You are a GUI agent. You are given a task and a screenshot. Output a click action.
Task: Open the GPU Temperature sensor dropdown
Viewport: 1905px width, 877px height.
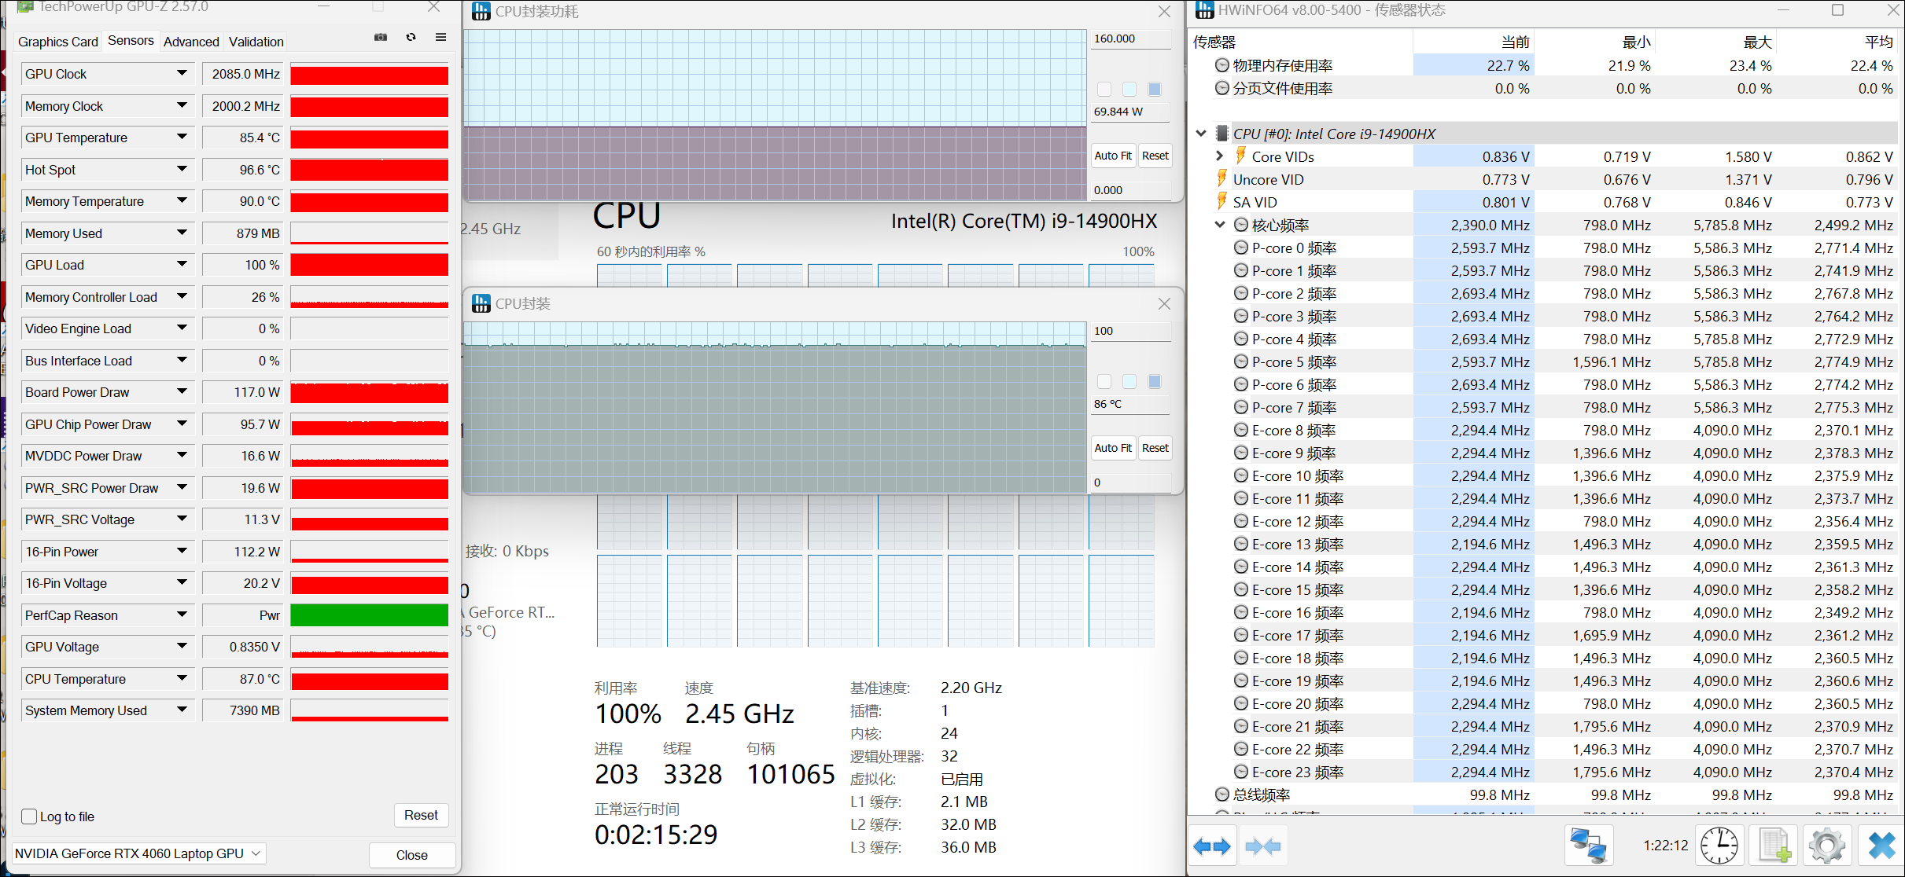(182, 138)
